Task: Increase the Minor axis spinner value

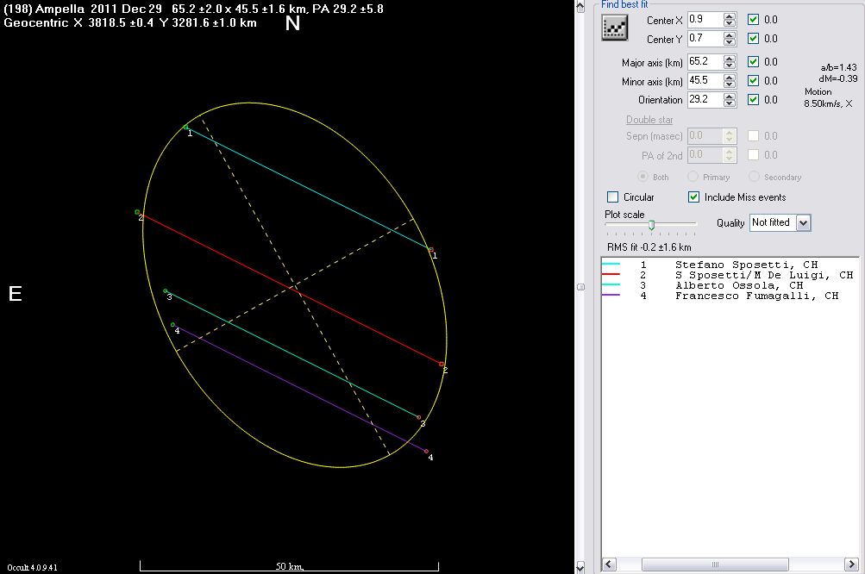Action: (730, 78)
